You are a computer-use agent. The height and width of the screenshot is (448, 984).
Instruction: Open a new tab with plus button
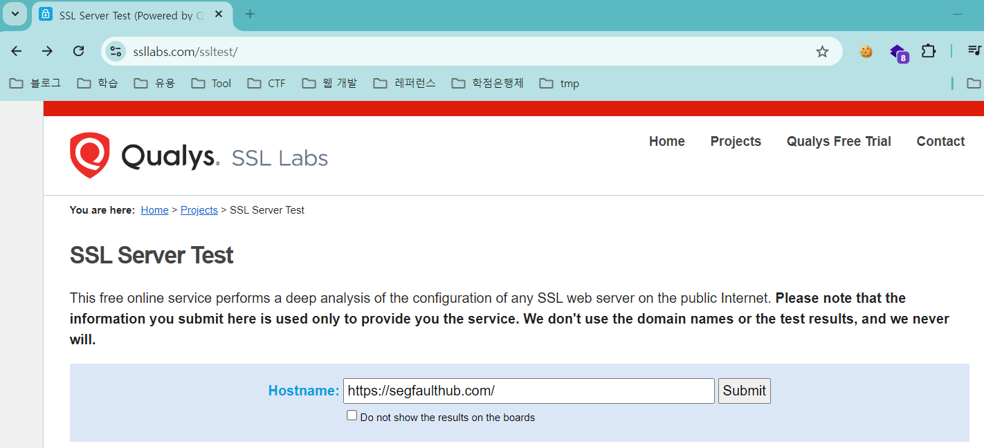point(250,15)
